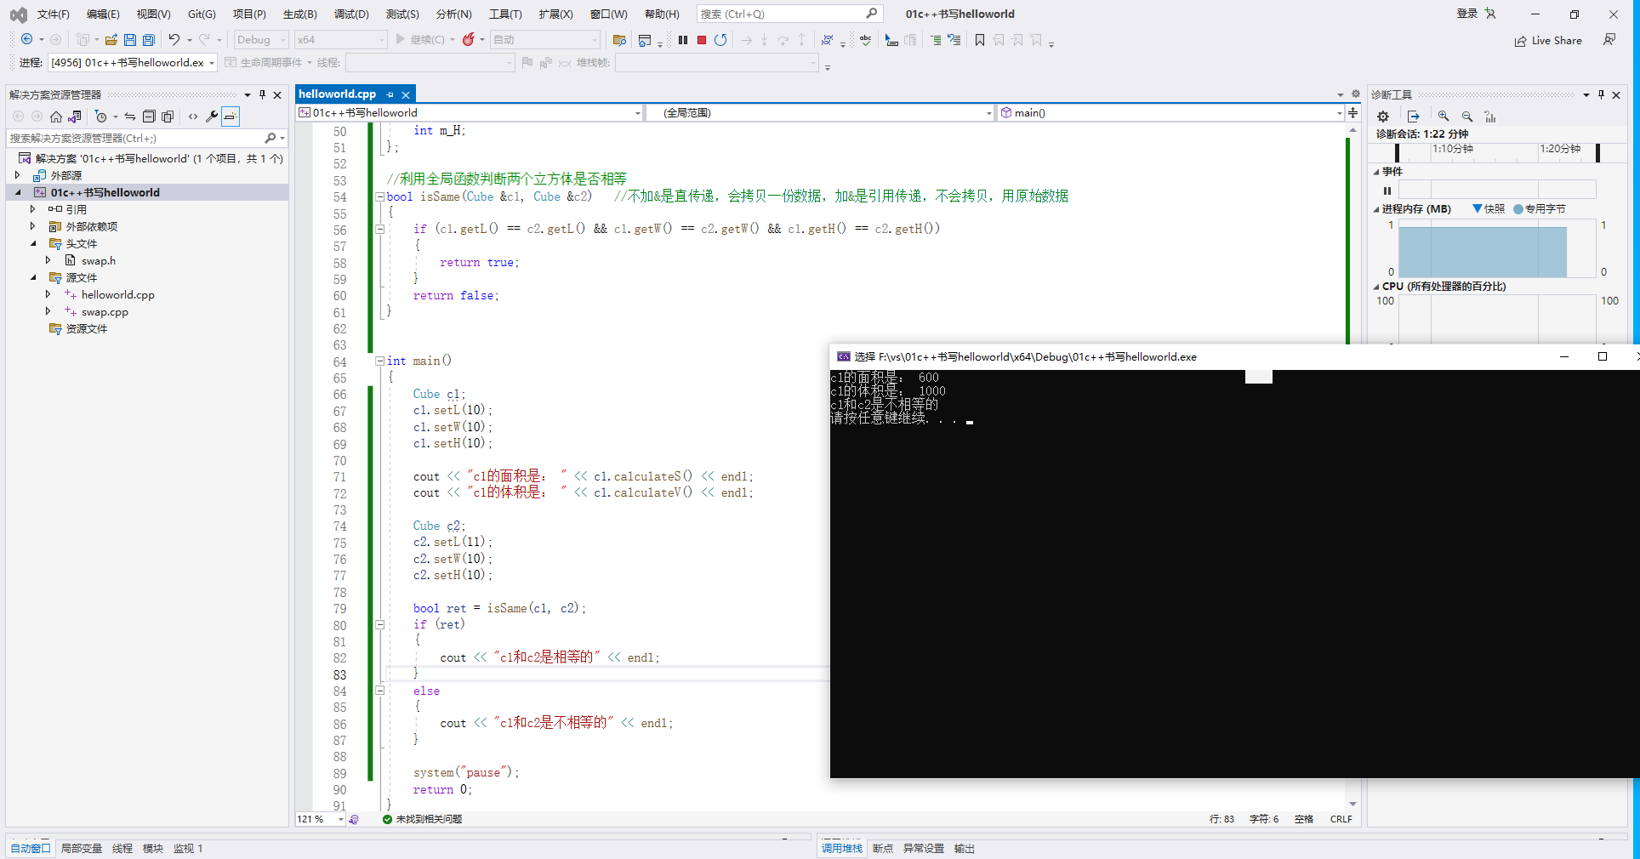Click the Save All toolbar icon
The image size is (1640, 859).
tap(149, 40)
